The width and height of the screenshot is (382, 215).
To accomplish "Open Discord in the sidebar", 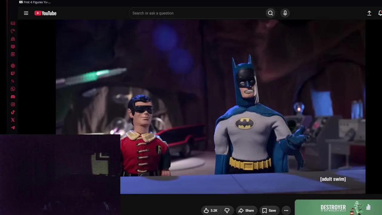I will pos(13,97).
